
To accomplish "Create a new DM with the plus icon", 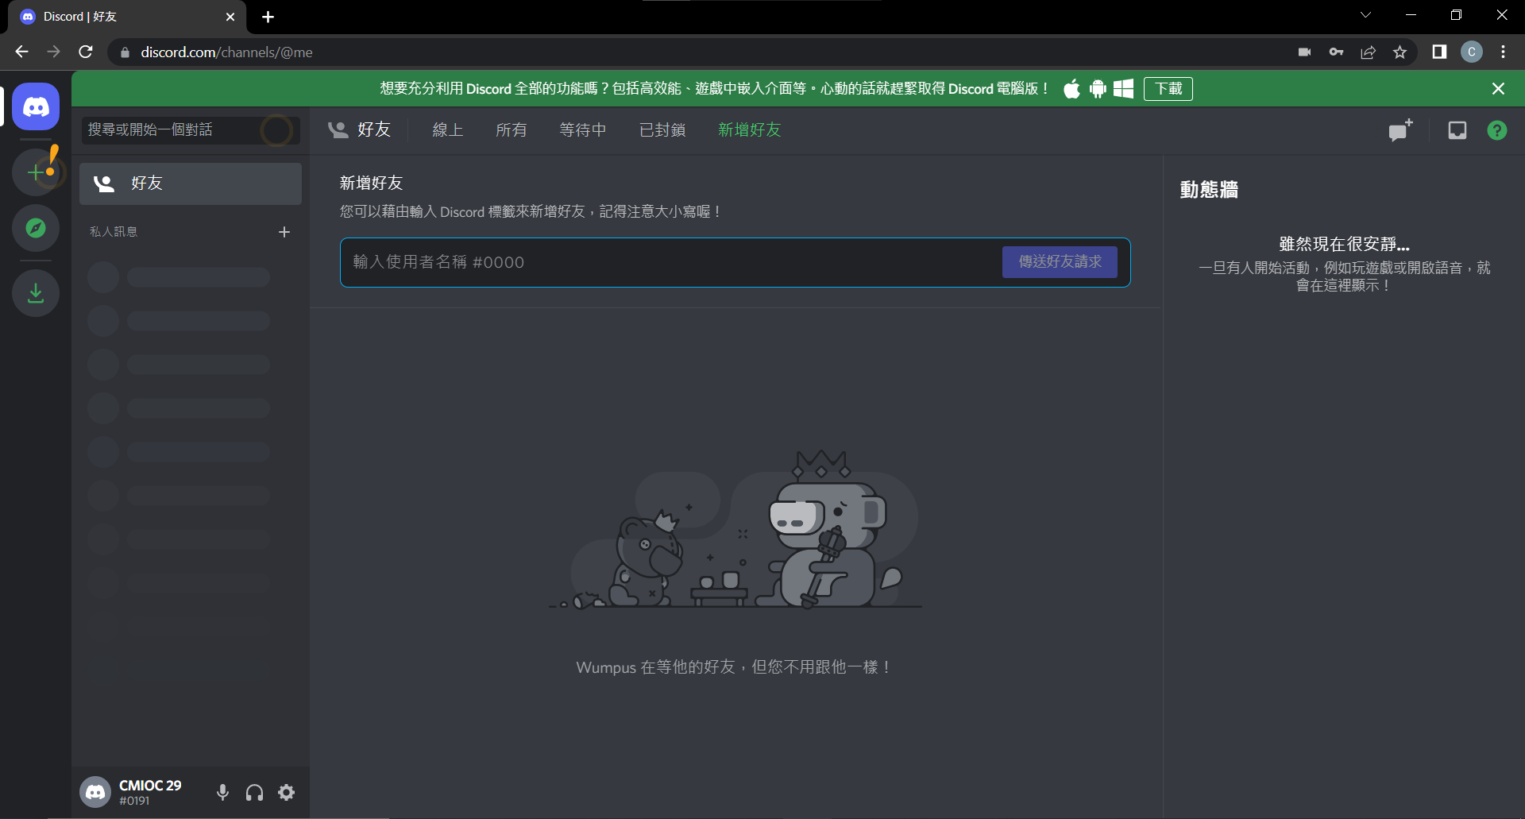I will (284, 232).
